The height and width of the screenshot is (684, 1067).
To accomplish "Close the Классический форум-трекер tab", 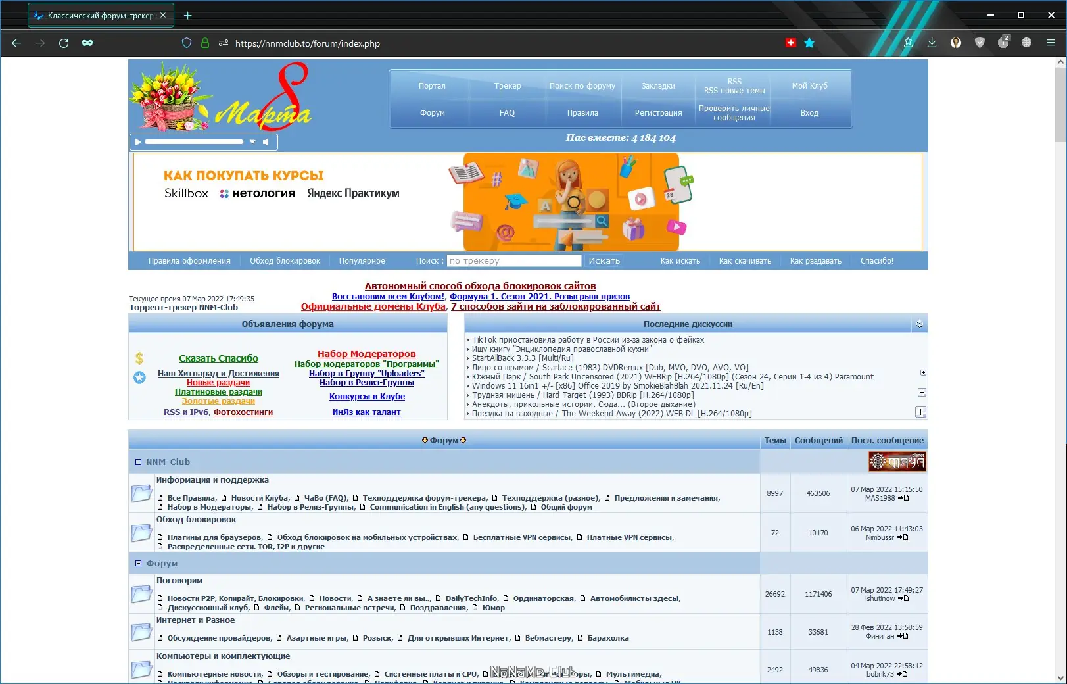I will pyautogui.click(x=163, y=15).
